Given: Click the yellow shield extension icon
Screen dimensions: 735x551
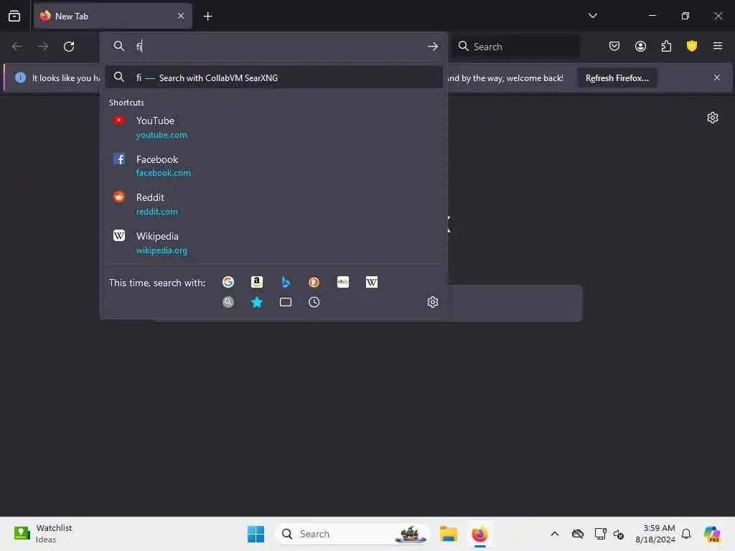Looking at the screenshot, I should pyautogui.click(x=692, y=47).
